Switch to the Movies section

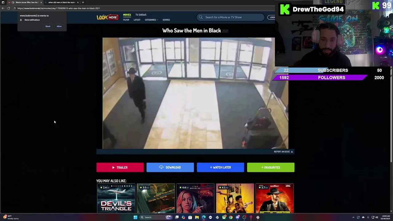point(127,15)
